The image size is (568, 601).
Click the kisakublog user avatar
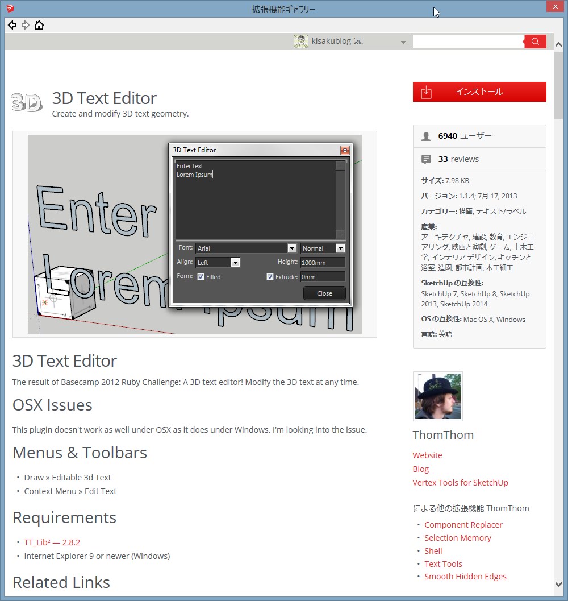pos(300,42)
